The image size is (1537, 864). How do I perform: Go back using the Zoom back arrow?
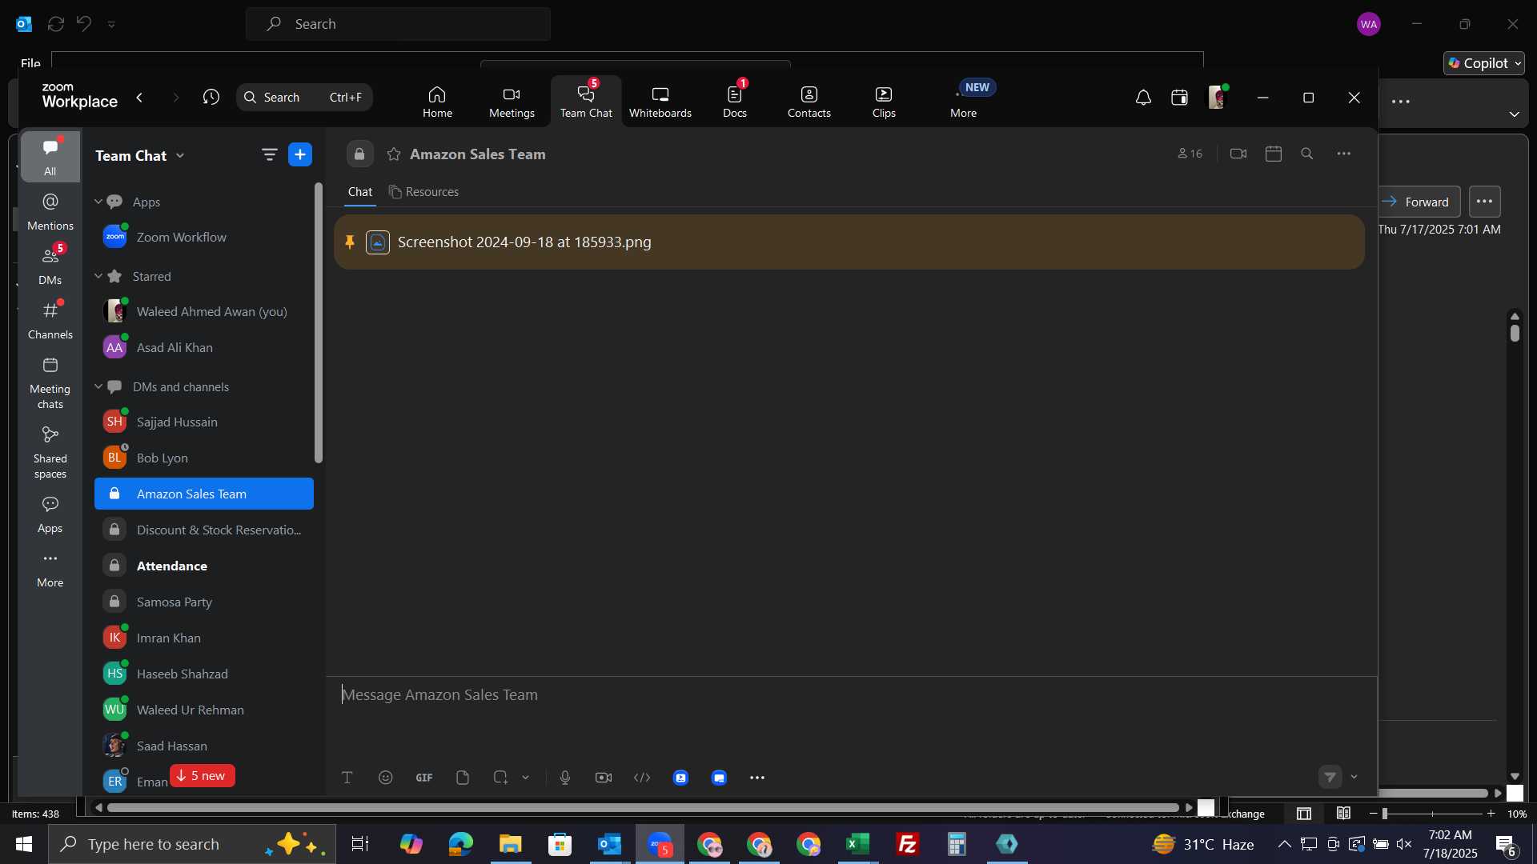pyautogui.click(x=139, y=98)
